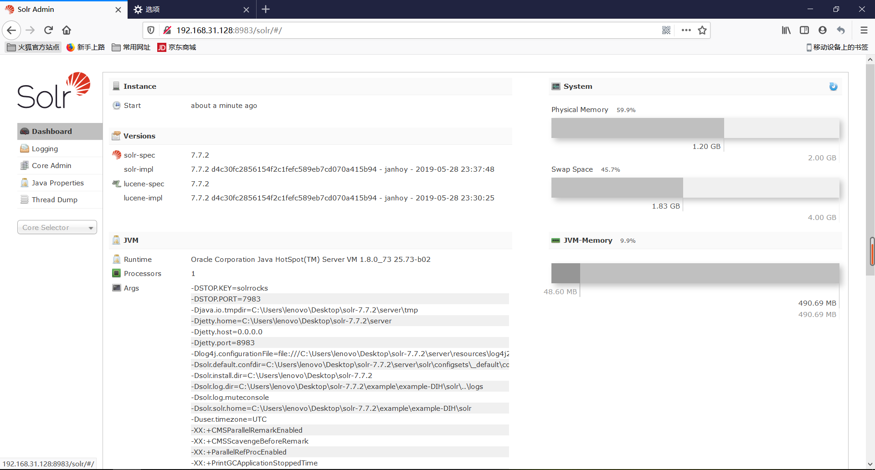Click the Processors label
Viewport: 875px width, 470px height.
point(143,273)
